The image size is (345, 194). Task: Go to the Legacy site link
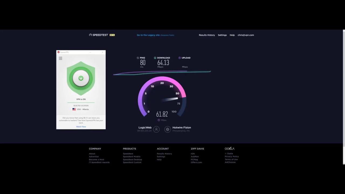(x=148, y=35)
